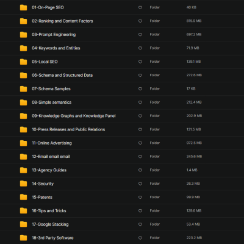Click folder icon of 11-Online Advertising

[23, 143]
